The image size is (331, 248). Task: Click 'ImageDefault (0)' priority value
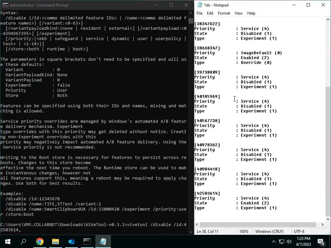261,53
